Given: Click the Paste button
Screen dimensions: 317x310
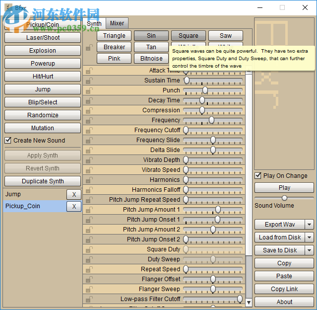Looking at the screenshot, I should tap(284, 276).
